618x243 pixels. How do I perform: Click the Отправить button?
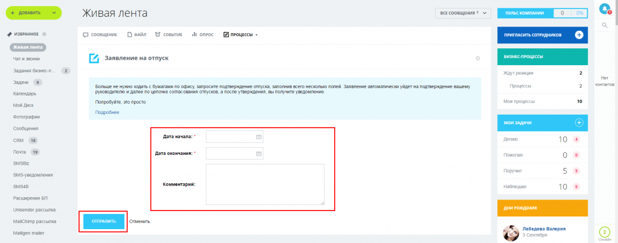(x=104, y=221)
